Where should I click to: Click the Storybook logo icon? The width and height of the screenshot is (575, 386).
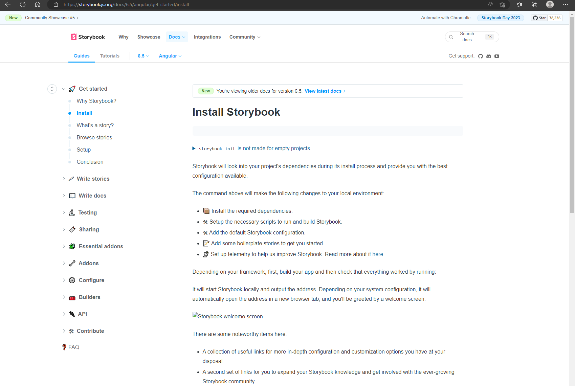click(74, 37)
